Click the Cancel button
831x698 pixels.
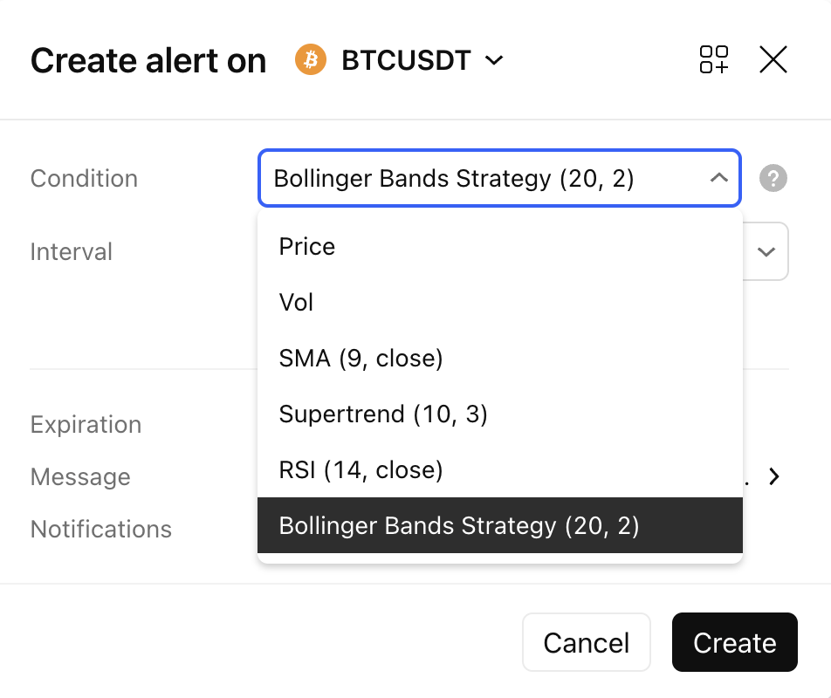coord(587,642)
